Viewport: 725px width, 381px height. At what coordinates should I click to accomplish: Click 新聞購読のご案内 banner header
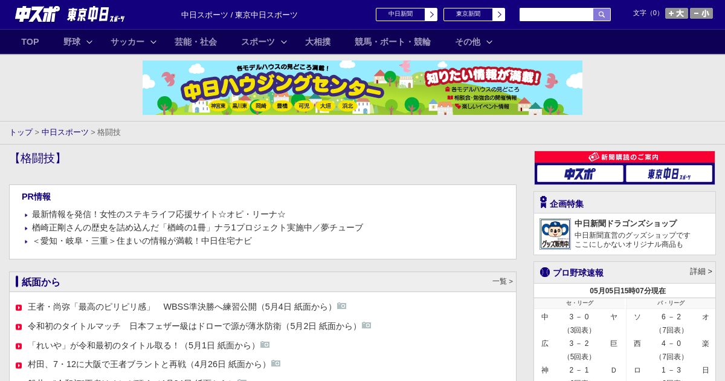(625, 157)
